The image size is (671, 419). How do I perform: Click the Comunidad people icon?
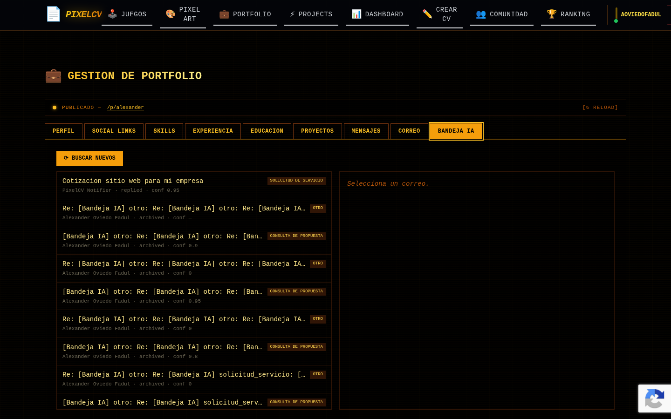(481, 14)
